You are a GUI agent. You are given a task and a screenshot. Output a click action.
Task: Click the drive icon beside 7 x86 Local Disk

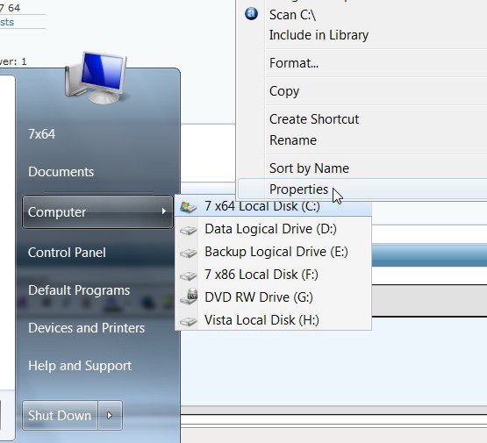pyautogui.click(x=188, y=275)
